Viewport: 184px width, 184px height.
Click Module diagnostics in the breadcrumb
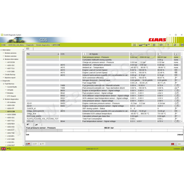pyautogui.click(x=43, y=45)
